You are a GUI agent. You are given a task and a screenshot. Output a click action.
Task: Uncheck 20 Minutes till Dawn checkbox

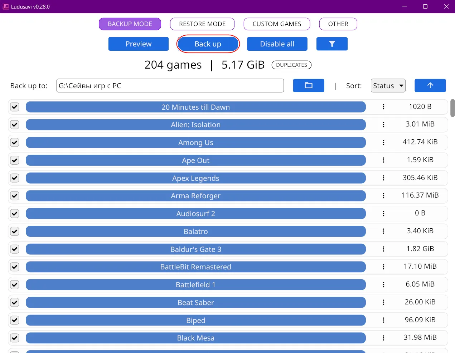pos(15,107)
